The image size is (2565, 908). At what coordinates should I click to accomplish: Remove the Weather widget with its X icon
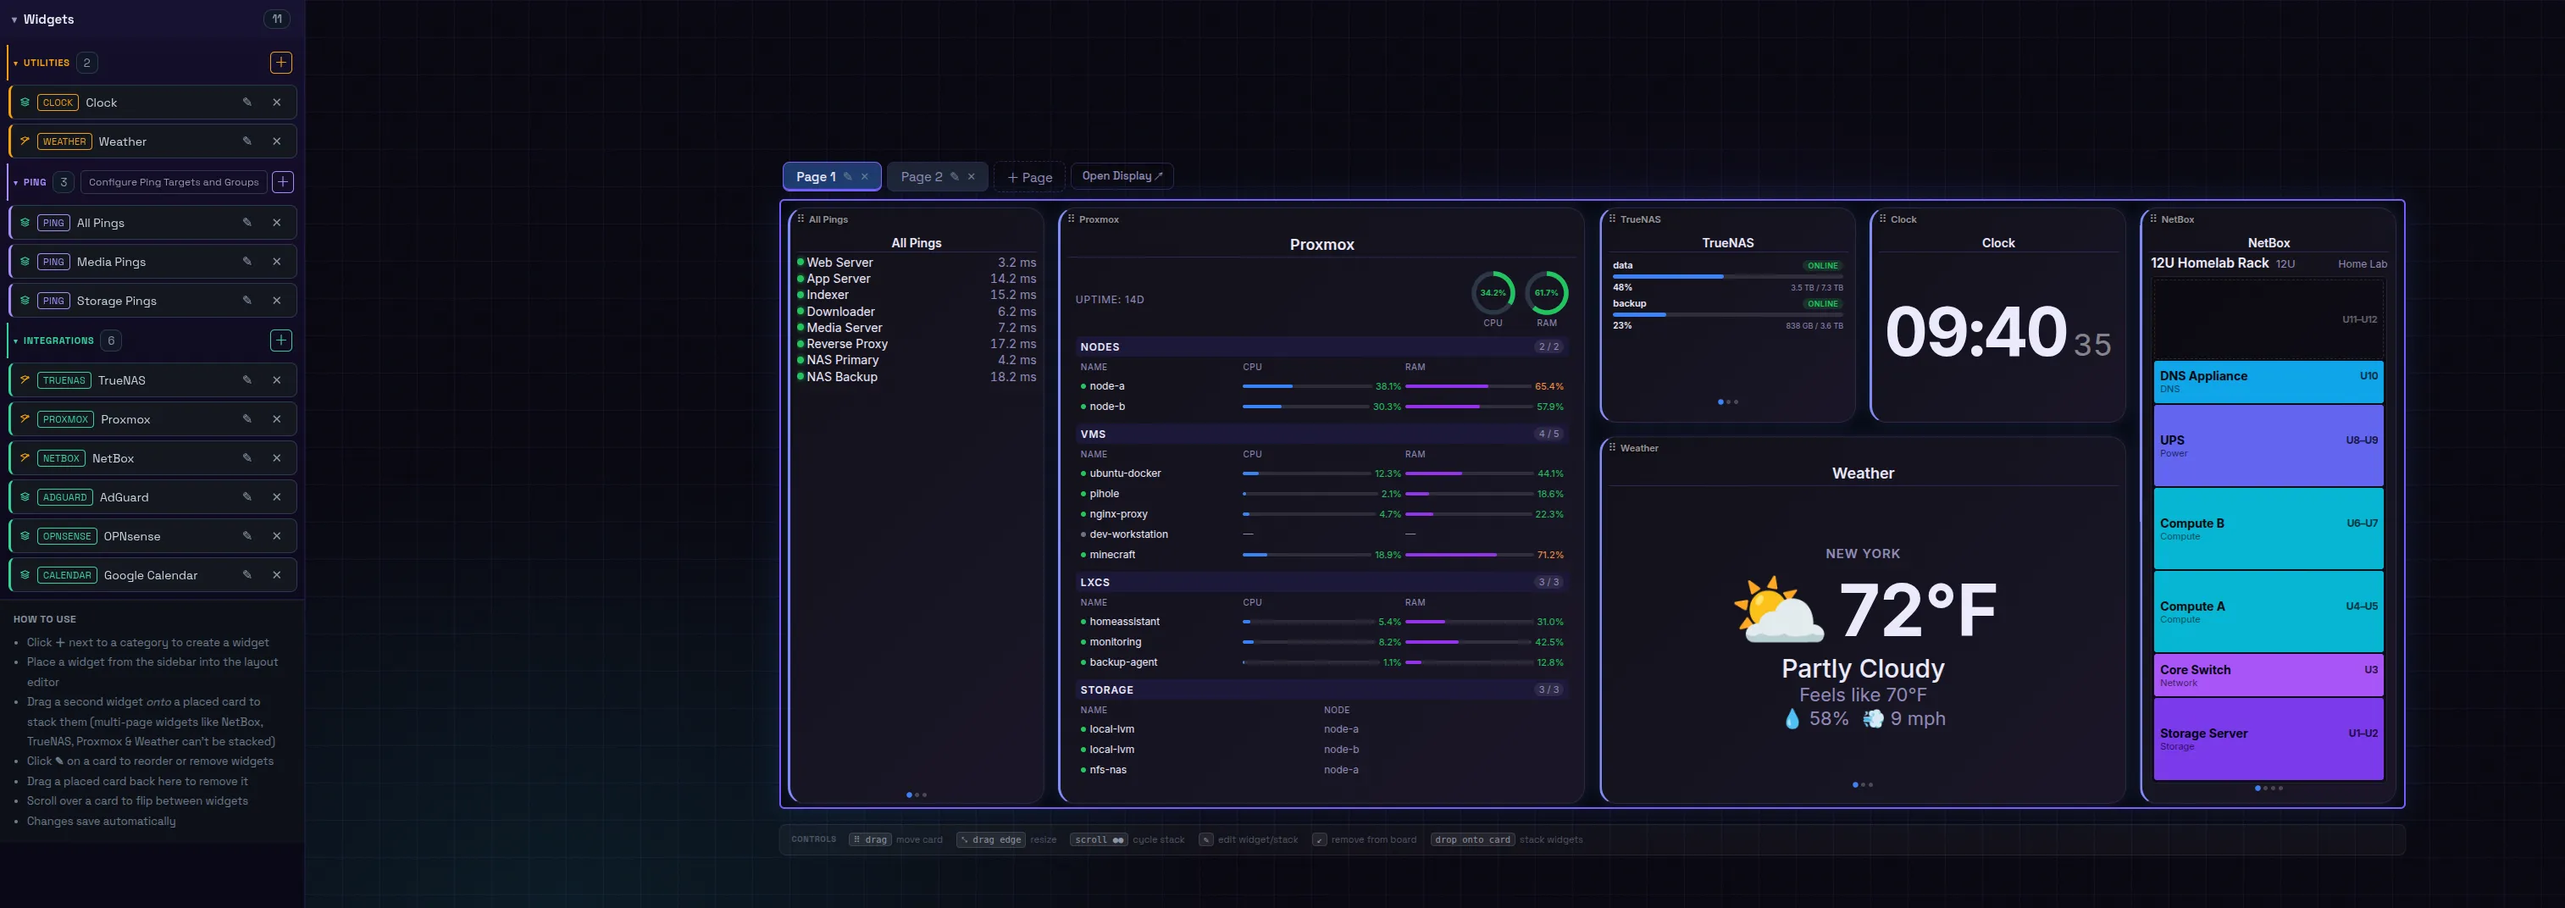(277, 141)
